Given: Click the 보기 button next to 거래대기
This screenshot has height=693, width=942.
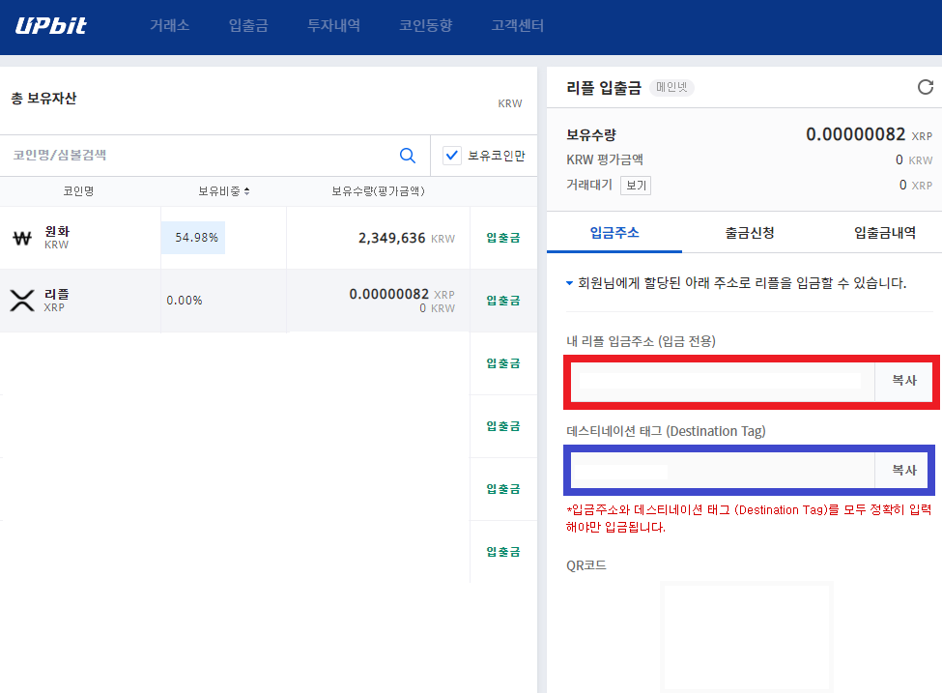Looking at the screenshot, I should [x=636, y=186].
